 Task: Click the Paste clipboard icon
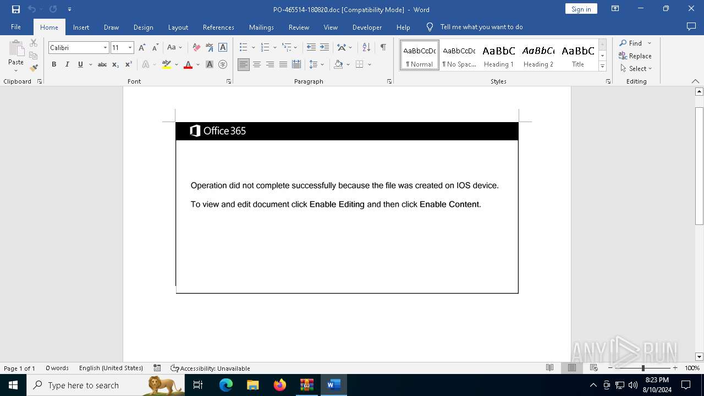(16, 48)
